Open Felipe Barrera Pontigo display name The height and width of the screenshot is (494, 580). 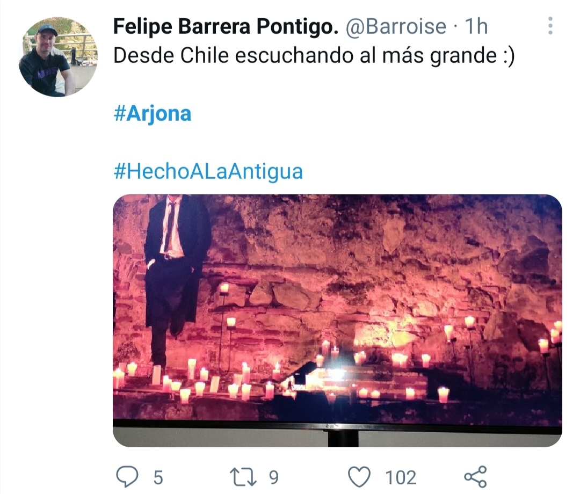[226, 26]
